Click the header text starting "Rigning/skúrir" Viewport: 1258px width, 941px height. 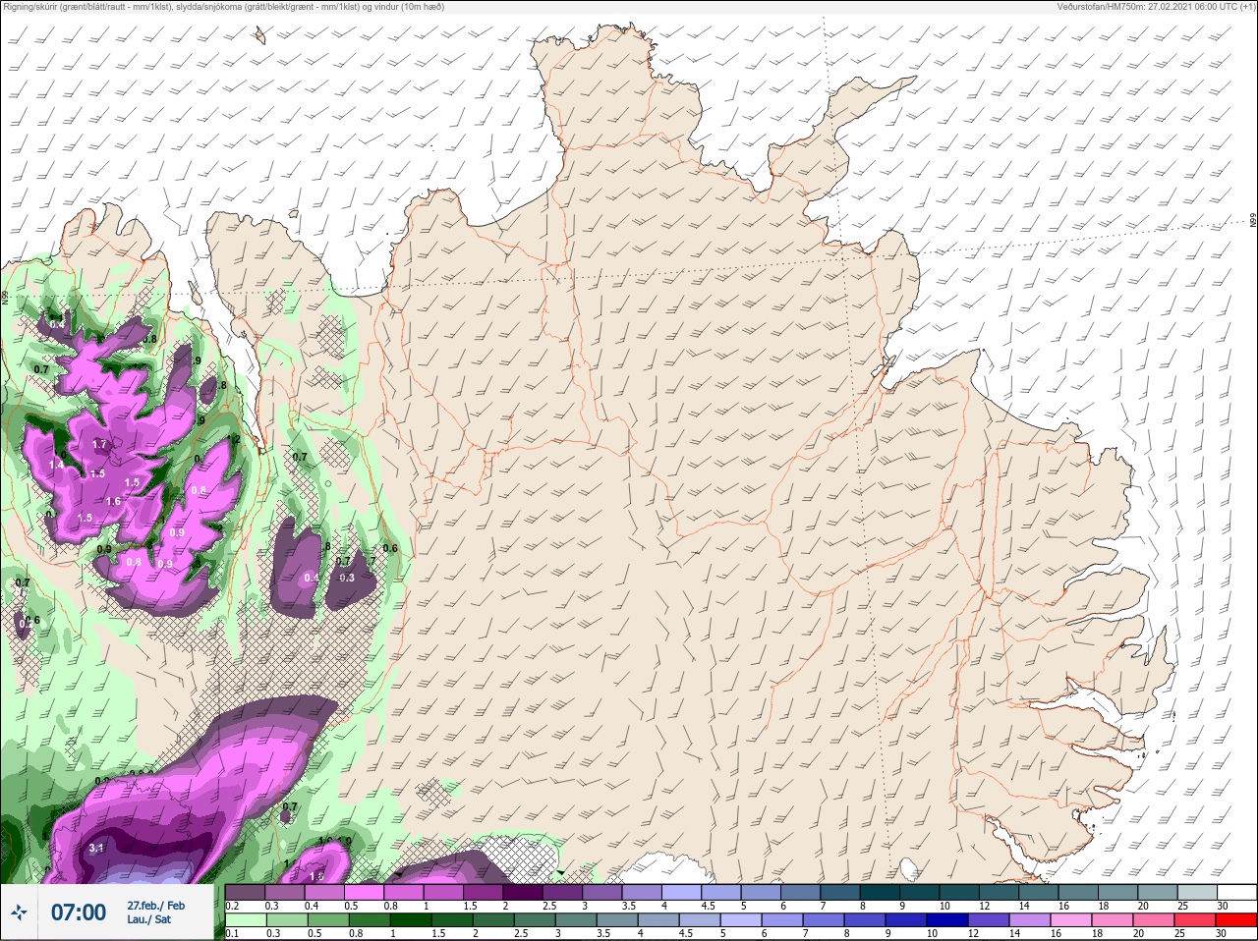pos(223,7)
